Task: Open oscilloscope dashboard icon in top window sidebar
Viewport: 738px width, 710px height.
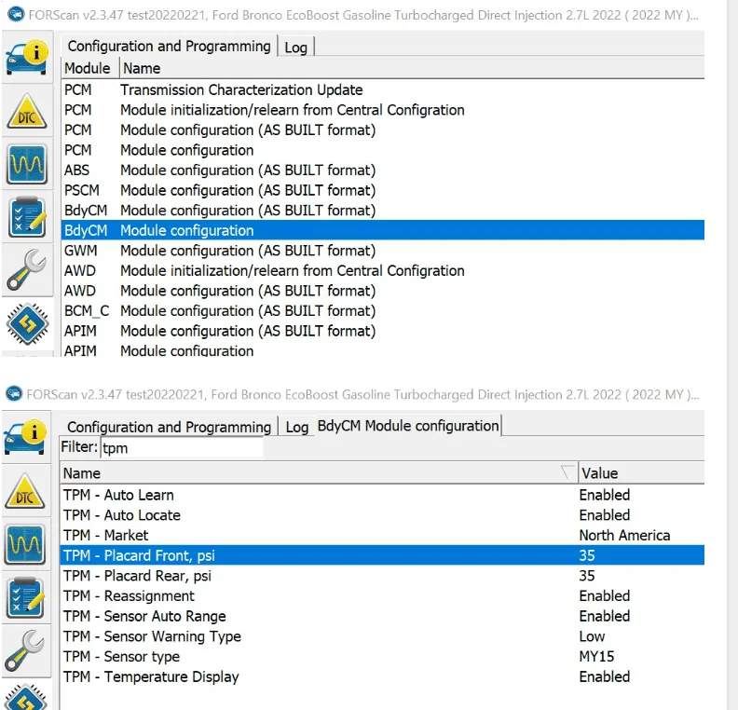Action: pos(27,165)
